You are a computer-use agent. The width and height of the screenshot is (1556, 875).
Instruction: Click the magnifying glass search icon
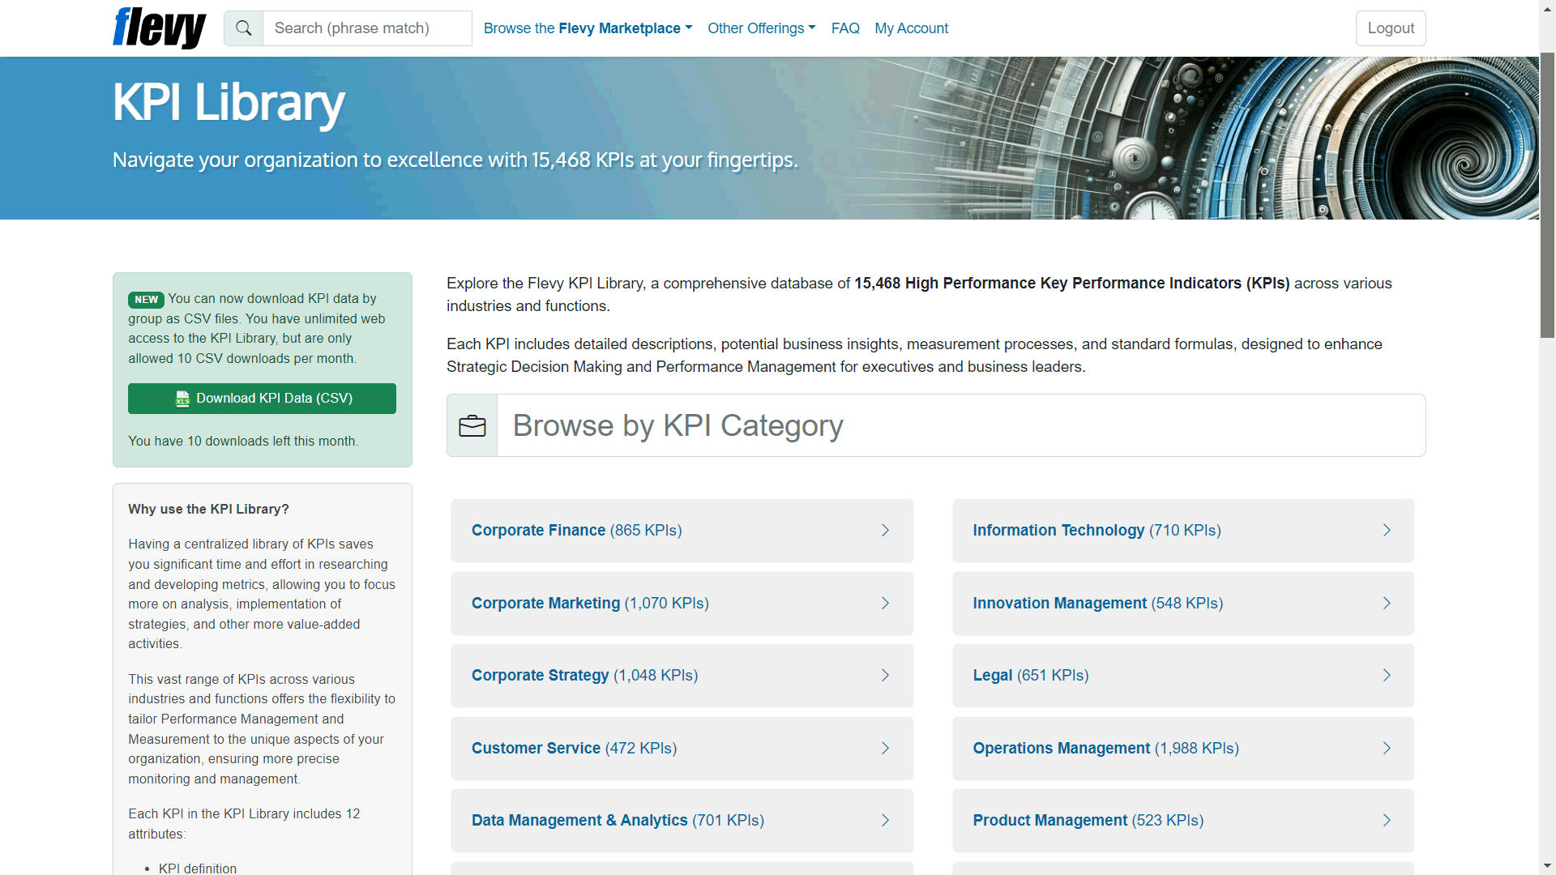click(x=243, y=28)
